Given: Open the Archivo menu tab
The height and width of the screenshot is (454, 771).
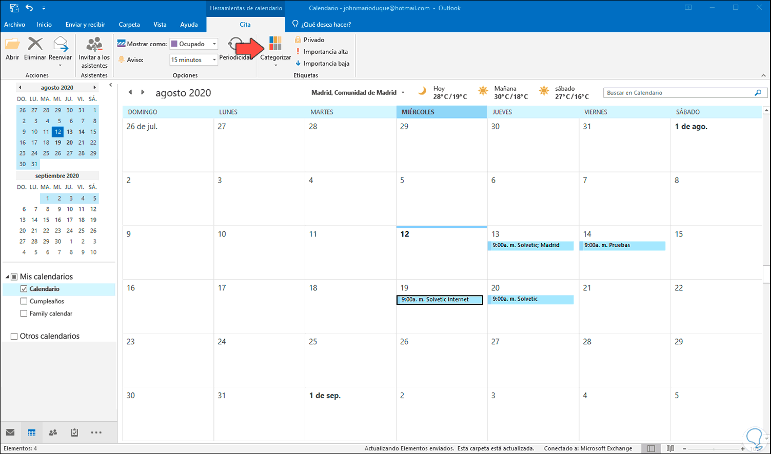Looking at the screenshot, I should tap(15, 25).
